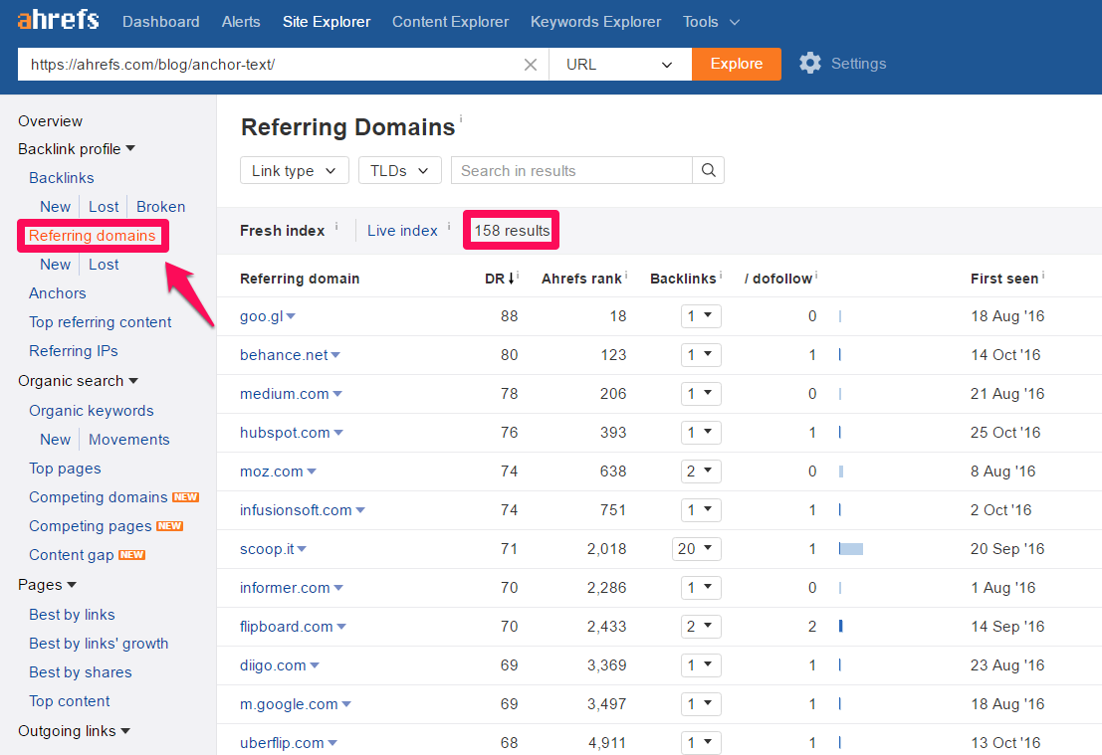Open Top pages report
1102x755 pixels.
pyautogui.click(x=65, y=468)
